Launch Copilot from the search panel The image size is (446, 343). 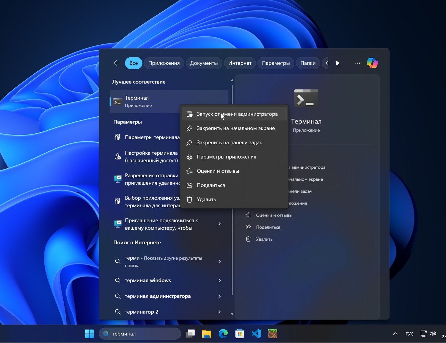coord(372,63)
